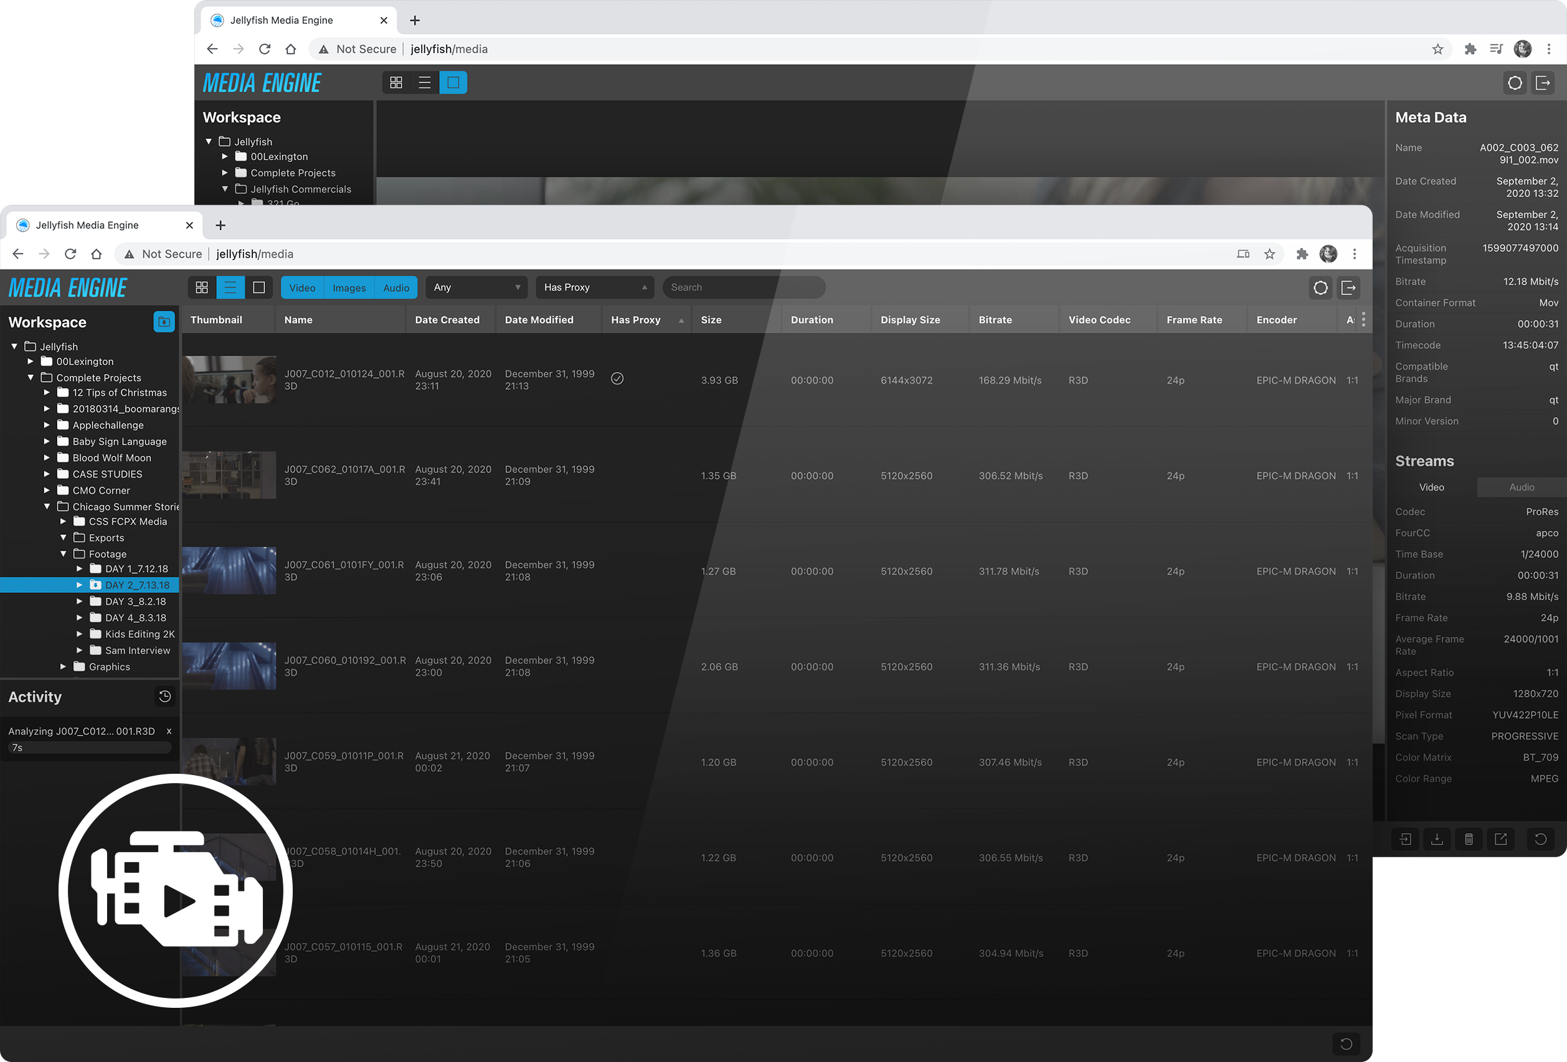The height and width of the screenshot is (1062, 1567).
Task: Switch to single preview view icon
Action: click(x=259, y=288)
